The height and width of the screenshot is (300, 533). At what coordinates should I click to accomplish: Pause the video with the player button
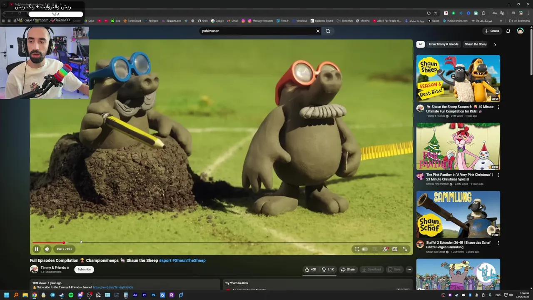(x=37, y=249)
